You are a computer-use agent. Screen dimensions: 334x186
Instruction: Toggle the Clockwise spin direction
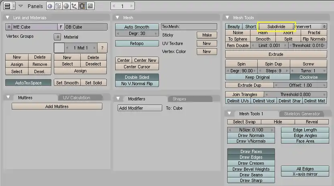(x=308, y=77)
